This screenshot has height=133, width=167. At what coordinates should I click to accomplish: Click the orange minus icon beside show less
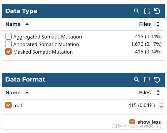(132, 122)
